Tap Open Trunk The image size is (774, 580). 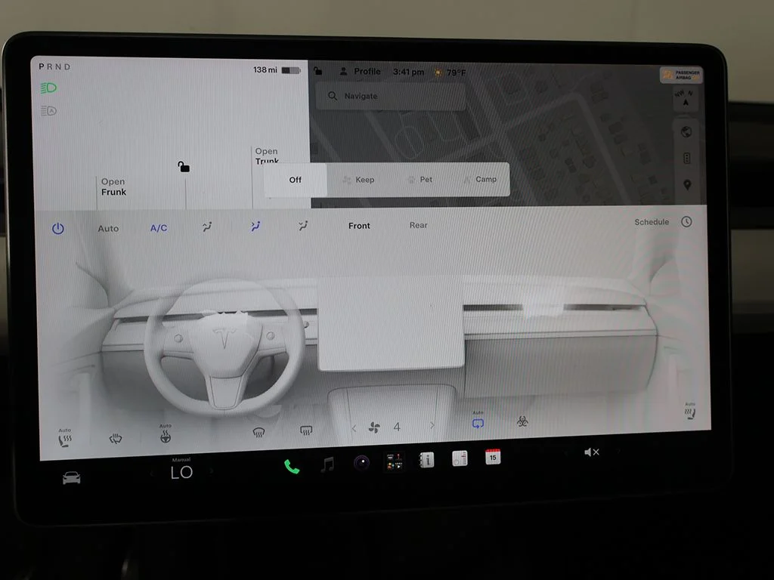click(267, 156)
